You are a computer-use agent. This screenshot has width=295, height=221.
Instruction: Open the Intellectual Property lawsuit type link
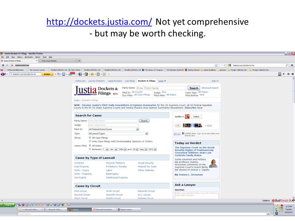(x=117, y=177)
